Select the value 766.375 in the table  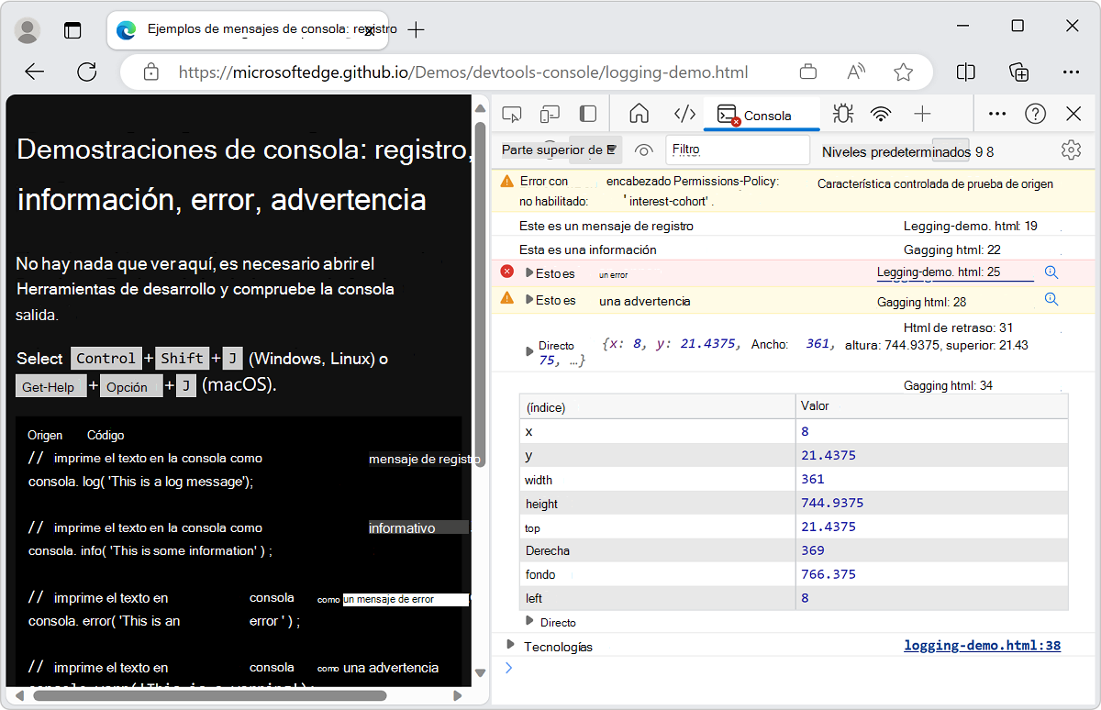point(829,574)
